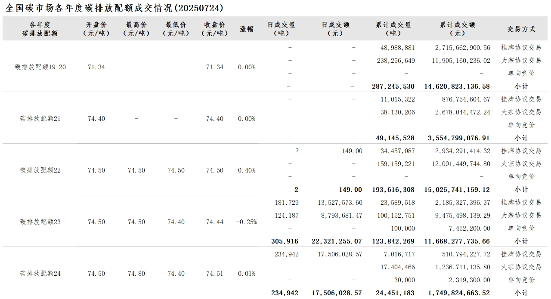The width and height of the screenshot is (551, 299).
Task: Select the 开盘价 column header
Action: tap(96, 29)
